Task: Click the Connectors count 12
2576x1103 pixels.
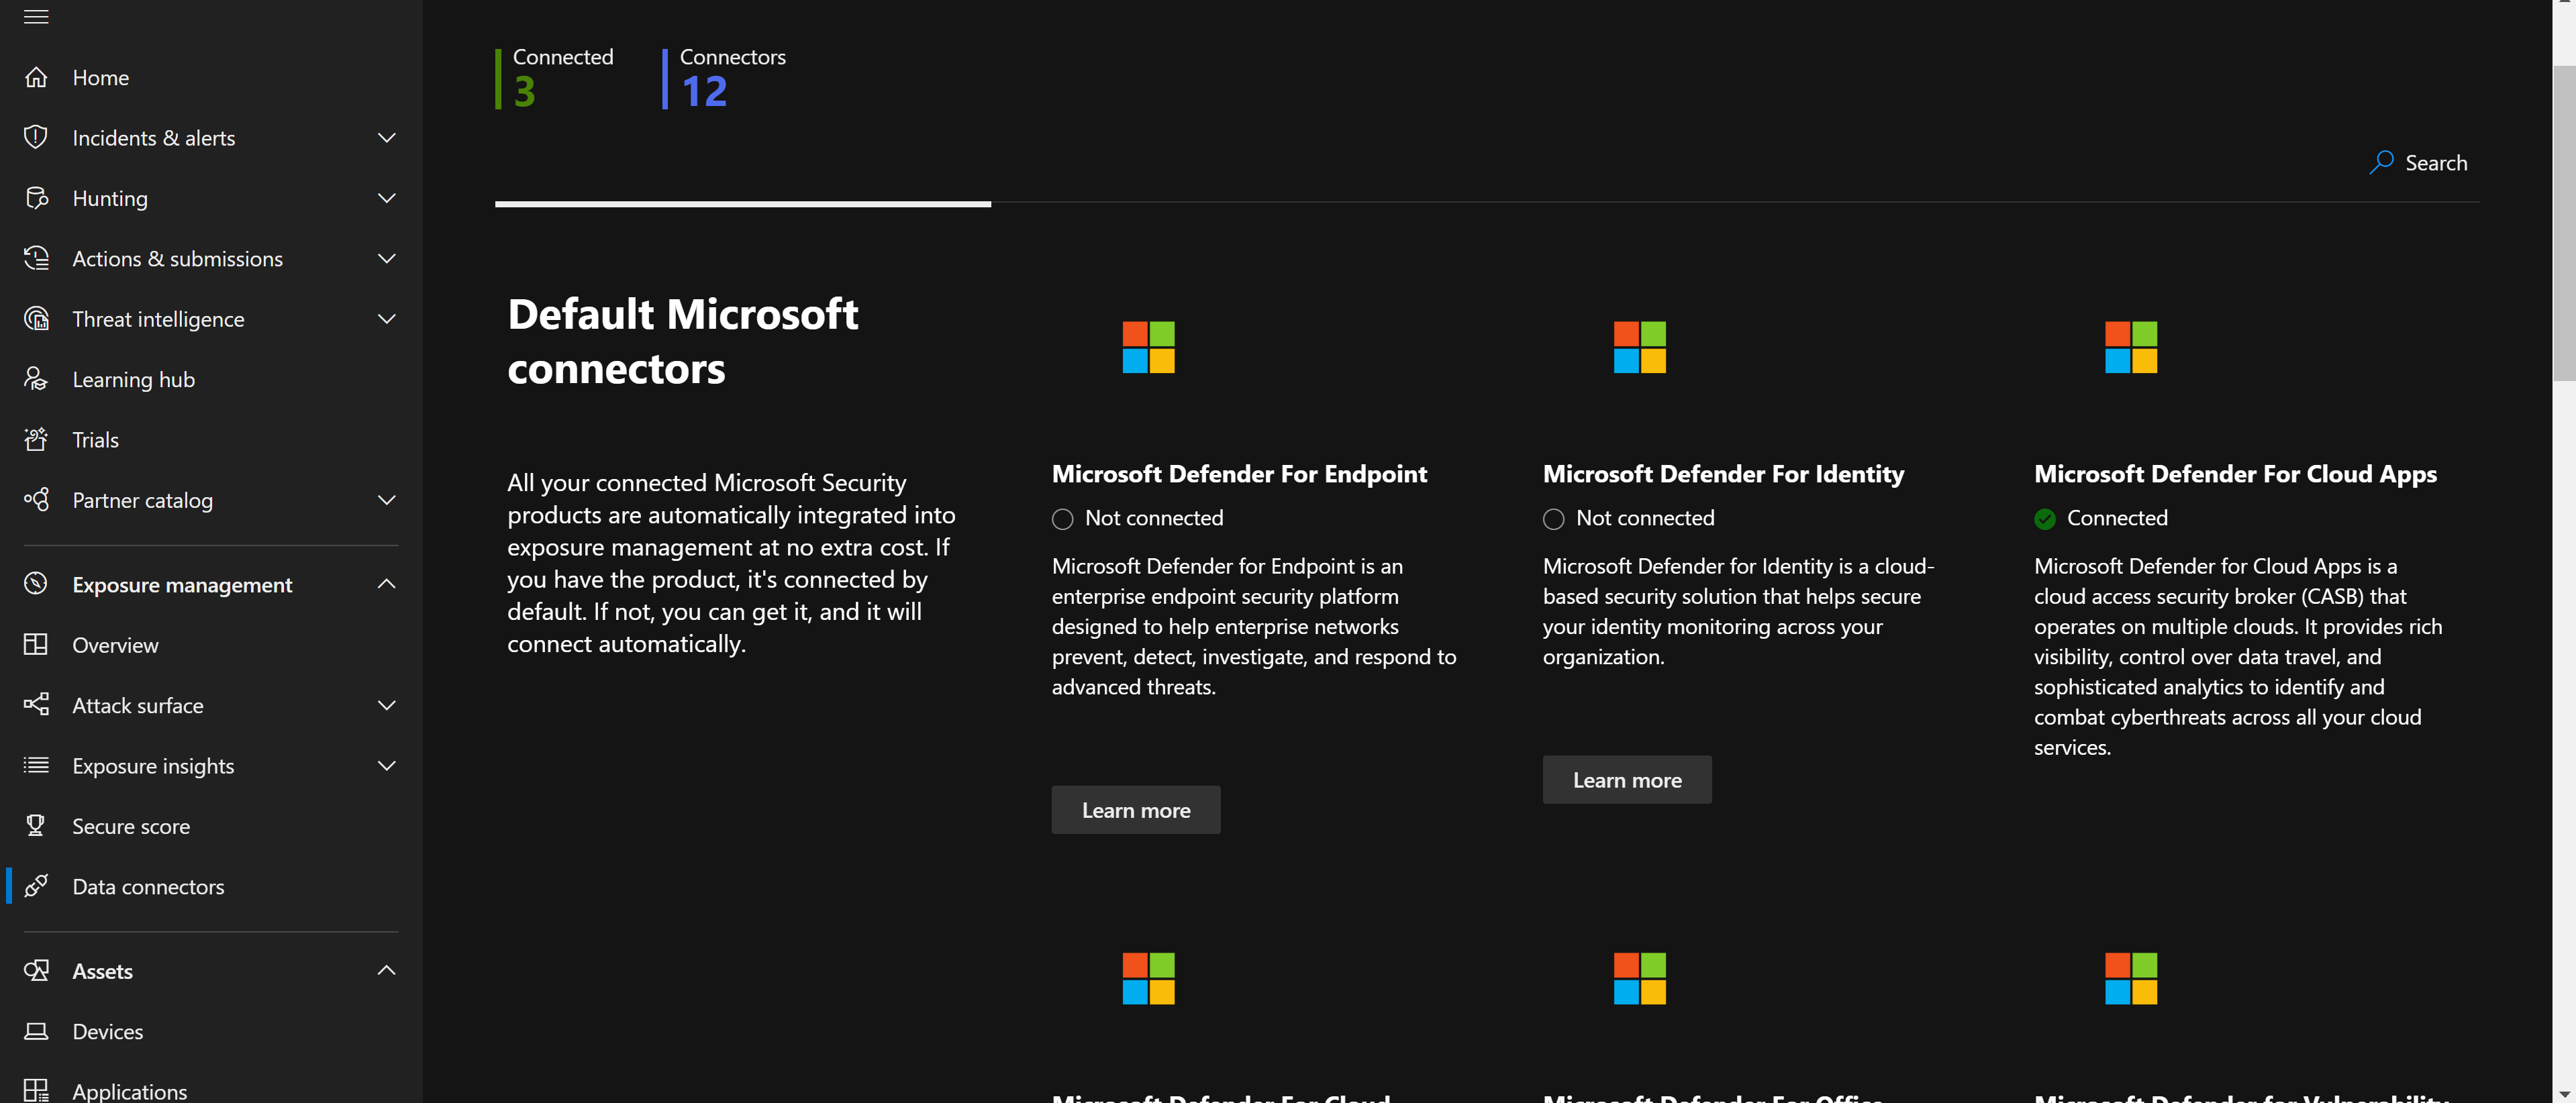Action: coord(704,91)
